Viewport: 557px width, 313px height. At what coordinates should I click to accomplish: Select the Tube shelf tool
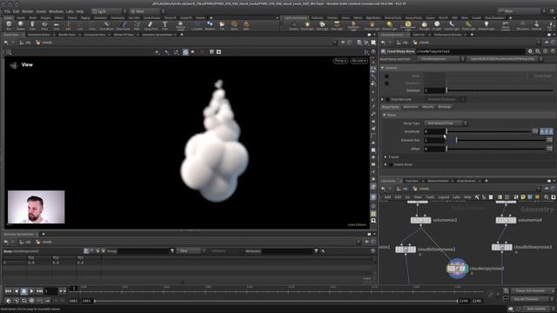pyautogui.click(x=32, y=25)
